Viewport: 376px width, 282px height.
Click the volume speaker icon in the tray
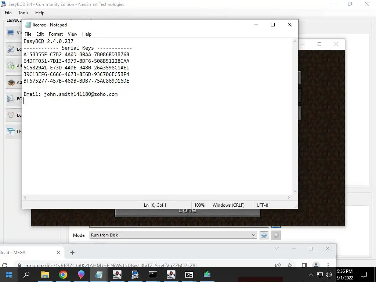coord(329,275)
